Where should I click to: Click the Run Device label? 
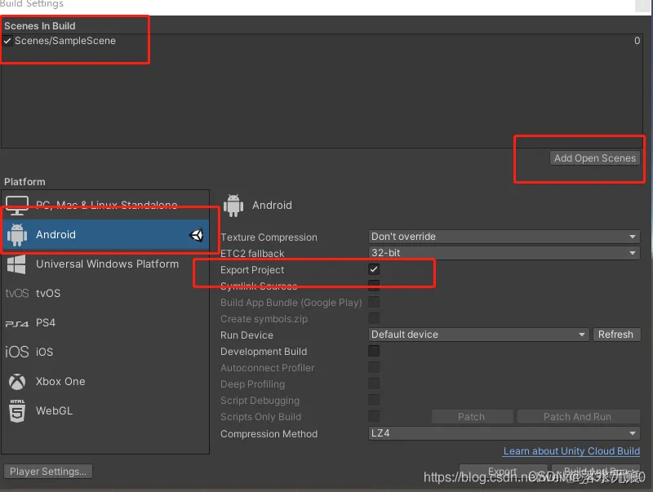(x=247, y=335)
